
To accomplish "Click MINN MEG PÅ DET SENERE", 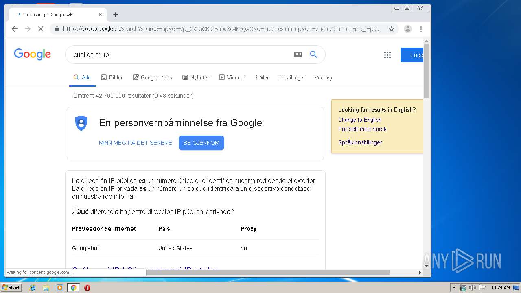I will point(136,143).
